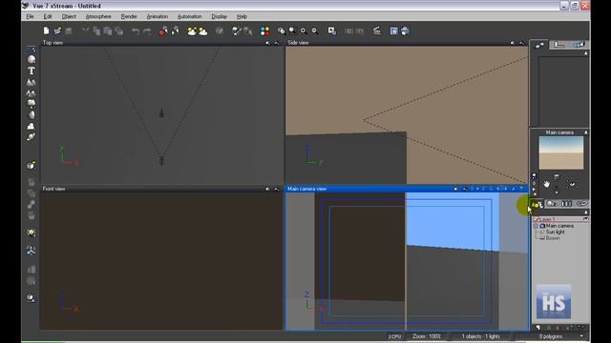The width and height of the screenshot is (611, 343).
Task: Collapse the Main camera panel arrow
Action: pyautogui.click(x=585, y=132)
